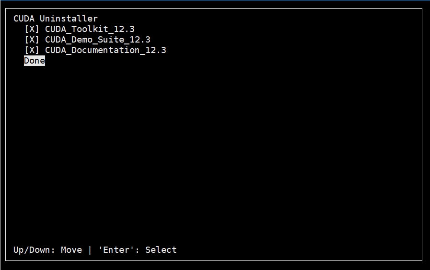The height and width of the screenshot is (270, 430).
Task: Click the X mark beside CUDA_Demo_Suite_12.3
Action: pos(32,40)
